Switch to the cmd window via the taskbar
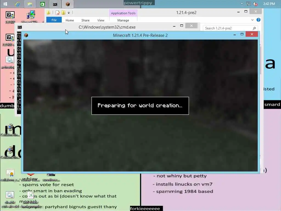281x211 pixels. pos(55,4)
